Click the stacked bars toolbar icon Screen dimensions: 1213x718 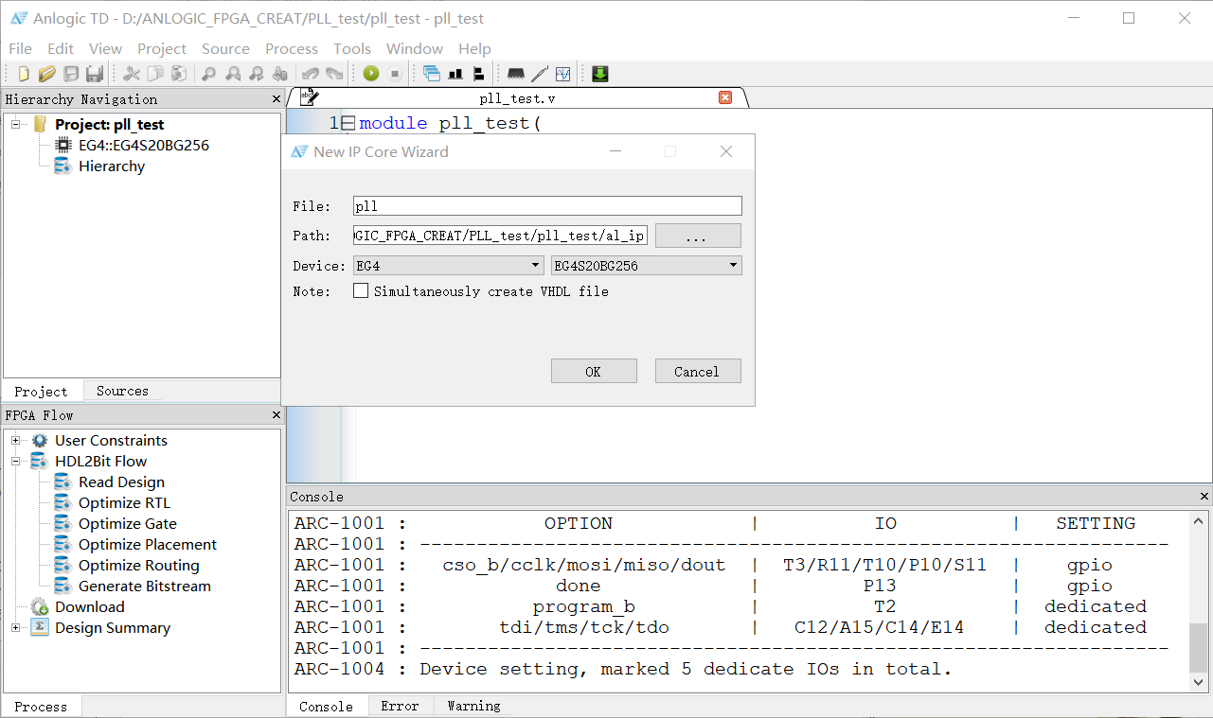[479, 74]
